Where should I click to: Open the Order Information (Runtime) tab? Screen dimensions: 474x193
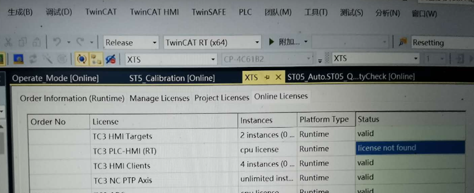pyautogui.click(x=72, y=98)
